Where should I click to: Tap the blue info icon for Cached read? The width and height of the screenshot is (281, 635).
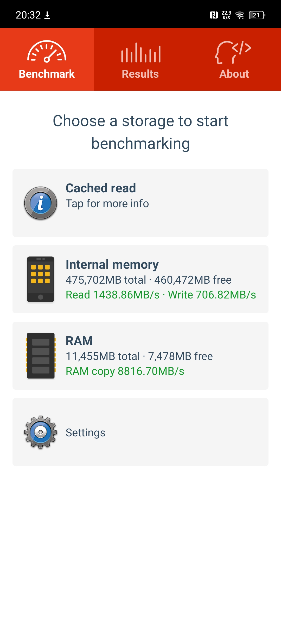point(41,203)
